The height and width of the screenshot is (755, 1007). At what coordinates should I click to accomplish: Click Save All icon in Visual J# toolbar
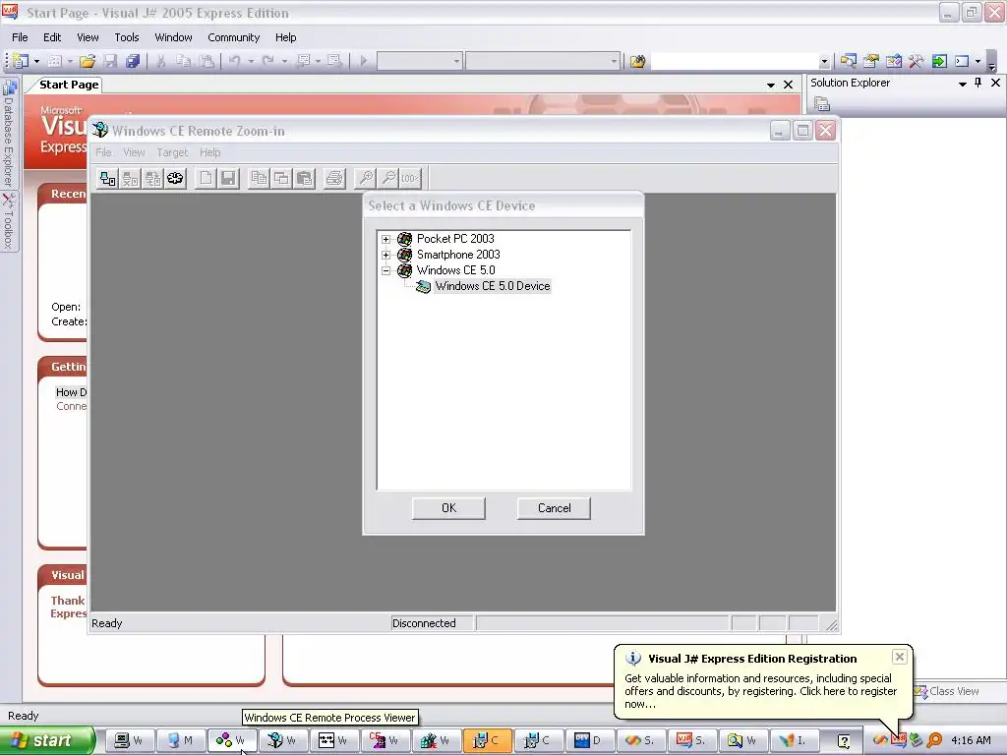pos(133,61)
